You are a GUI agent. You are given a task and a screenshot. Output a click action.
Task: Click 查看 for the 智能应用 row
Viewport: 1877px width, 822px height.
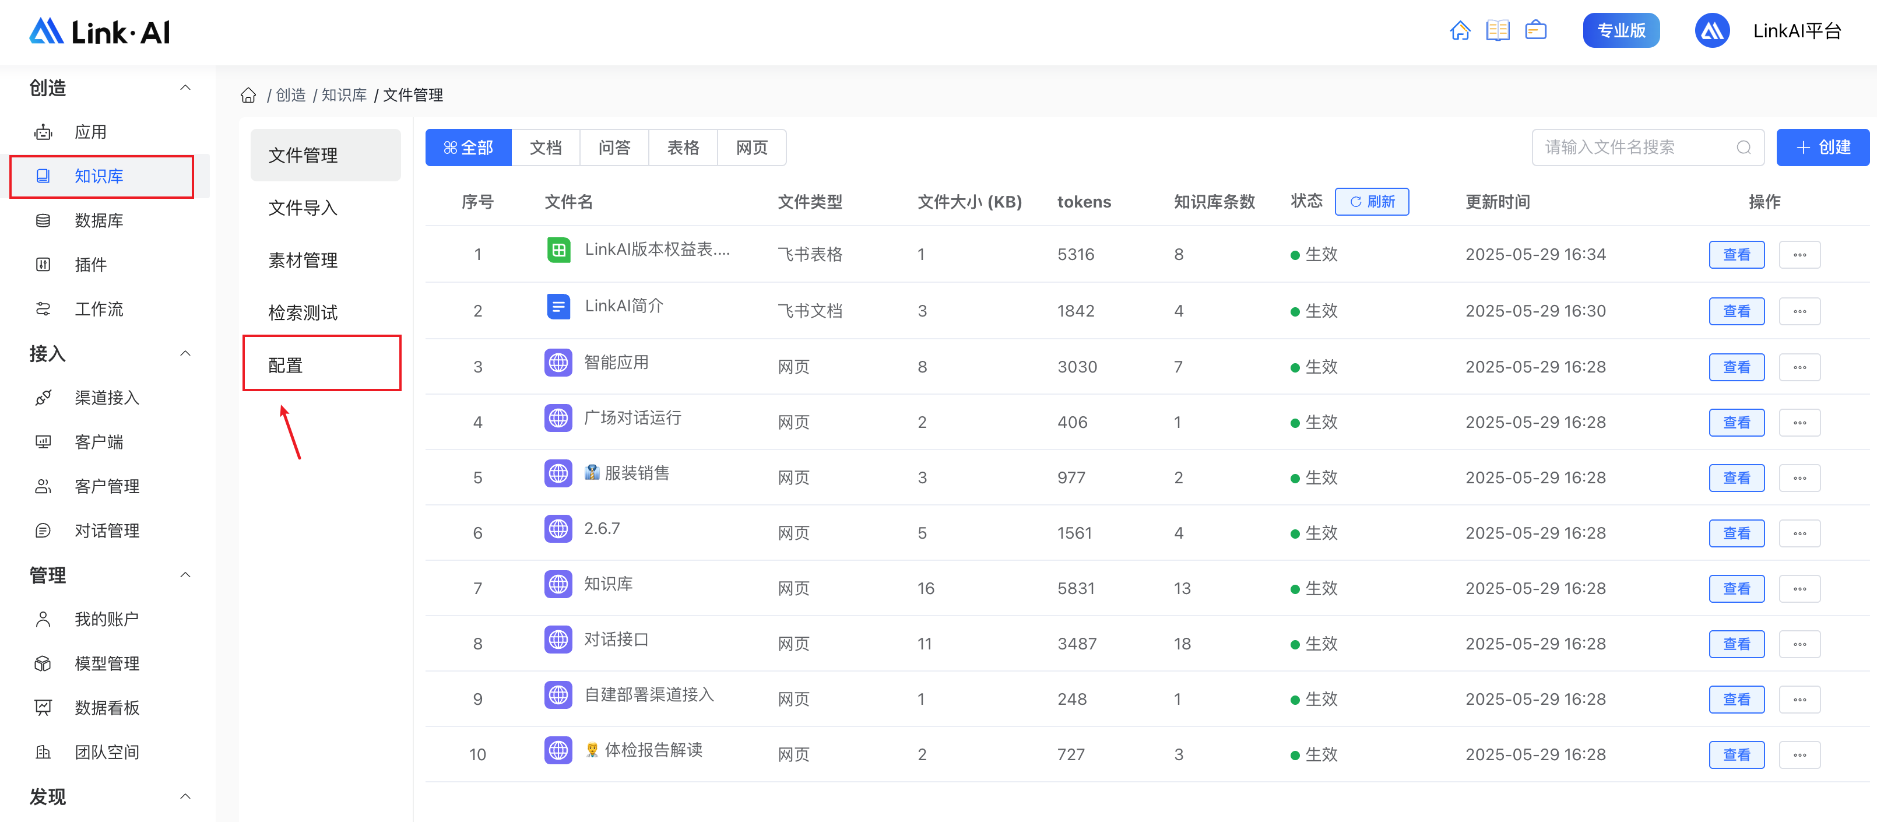coord(1737,367)
